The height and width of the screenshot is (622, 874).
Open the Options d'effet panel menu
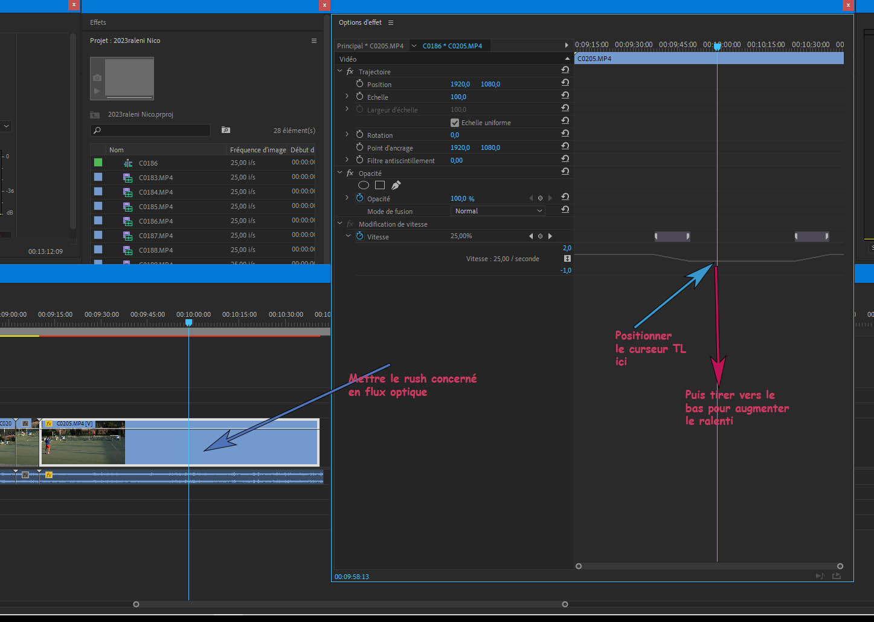click(391, 22)
